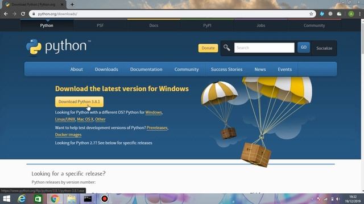Follow the Windows OS link
Screen dimensions: 364x204
[x=154, y=112]
